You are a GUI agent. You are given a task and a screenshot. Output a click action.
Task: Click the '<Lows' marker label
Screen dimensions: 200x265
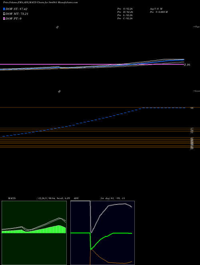coord(197,91)
